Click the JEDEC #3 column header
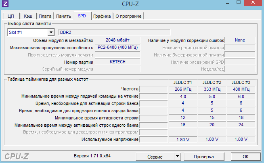This screenshot has height=163, width=264. (241, 82)
